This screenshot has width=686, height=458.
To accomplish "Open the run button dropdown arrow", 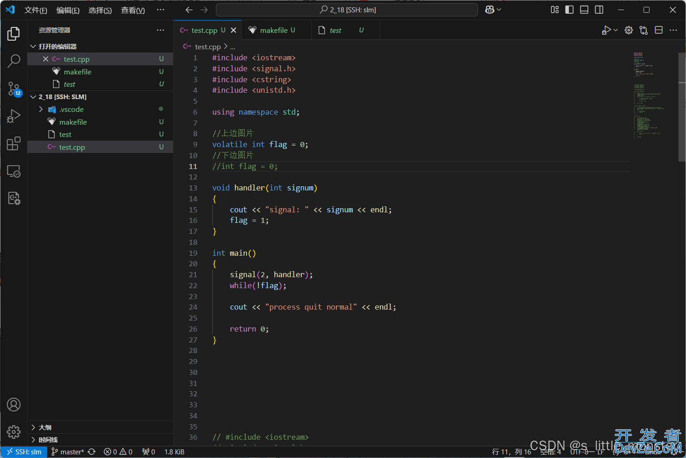I will tap(616, 30).
